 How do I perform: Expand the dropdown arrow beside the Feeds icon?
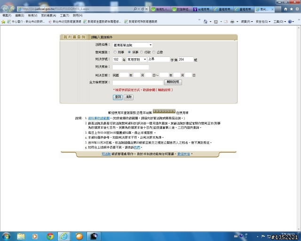tap(221, 22)
